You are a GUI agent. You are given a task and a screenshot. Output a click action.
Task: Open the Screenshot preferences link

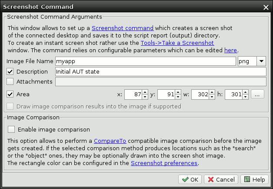(164, 163)
